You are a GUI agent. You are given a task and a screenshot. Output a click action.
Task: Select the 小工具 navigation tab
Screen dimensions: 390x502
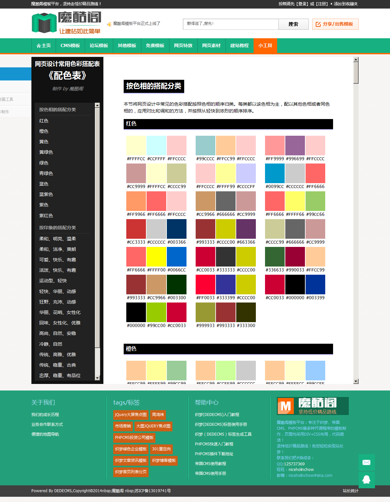coord(265,45)
